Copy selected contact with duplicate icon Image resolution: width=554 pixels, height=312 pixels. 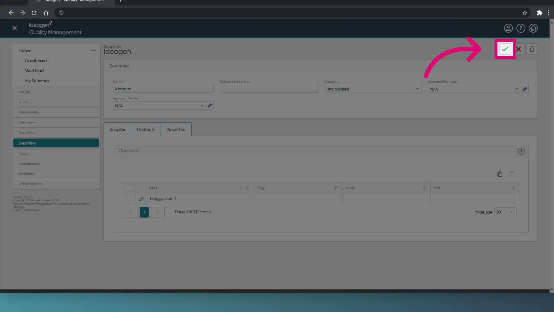(x=499, y=174)
